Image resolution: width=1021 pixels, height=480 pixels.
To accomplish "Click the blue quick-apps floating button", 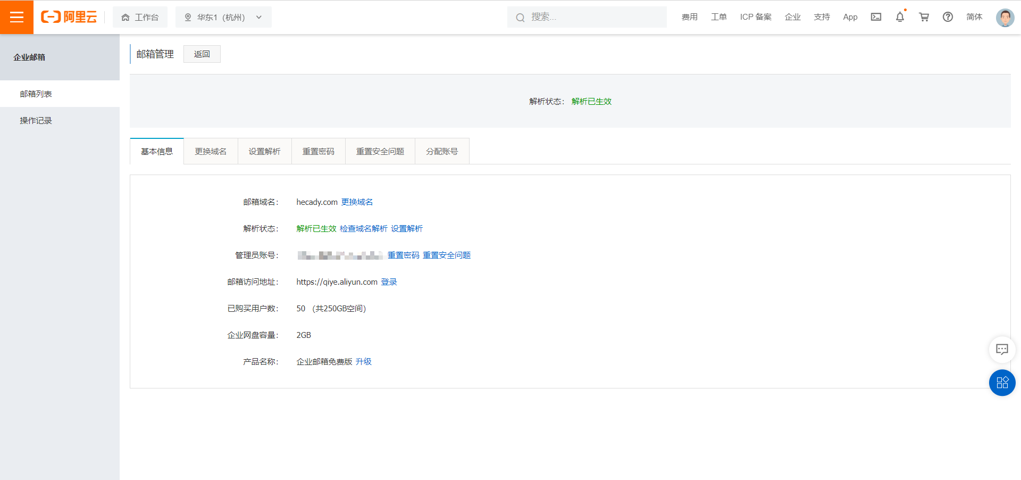I will (x=1002, y=383).
